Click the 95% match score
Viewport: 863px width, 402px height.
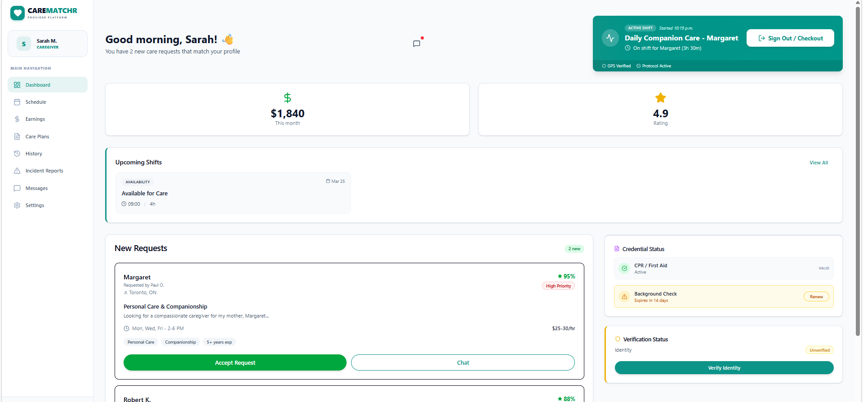(x=566, y=276)
